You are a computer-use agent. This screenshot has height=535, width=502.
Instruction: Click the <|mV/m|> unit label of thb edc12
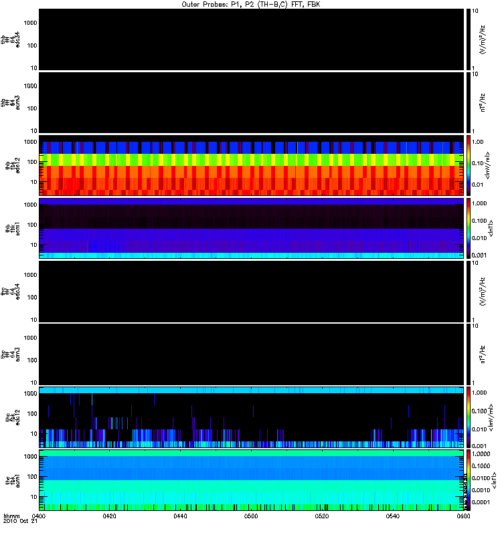[x=487, y=165]
